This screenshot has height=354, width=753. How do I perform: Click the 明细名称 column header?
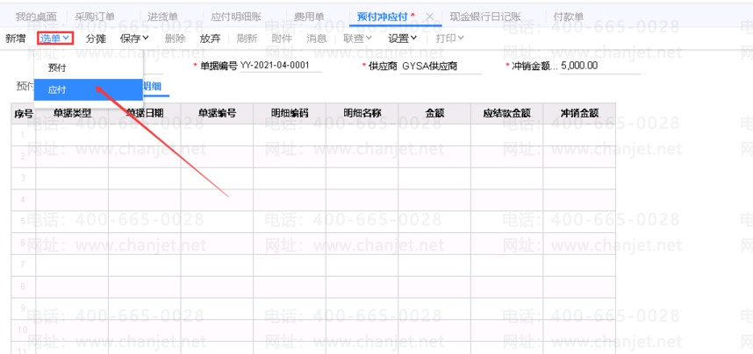362,114
